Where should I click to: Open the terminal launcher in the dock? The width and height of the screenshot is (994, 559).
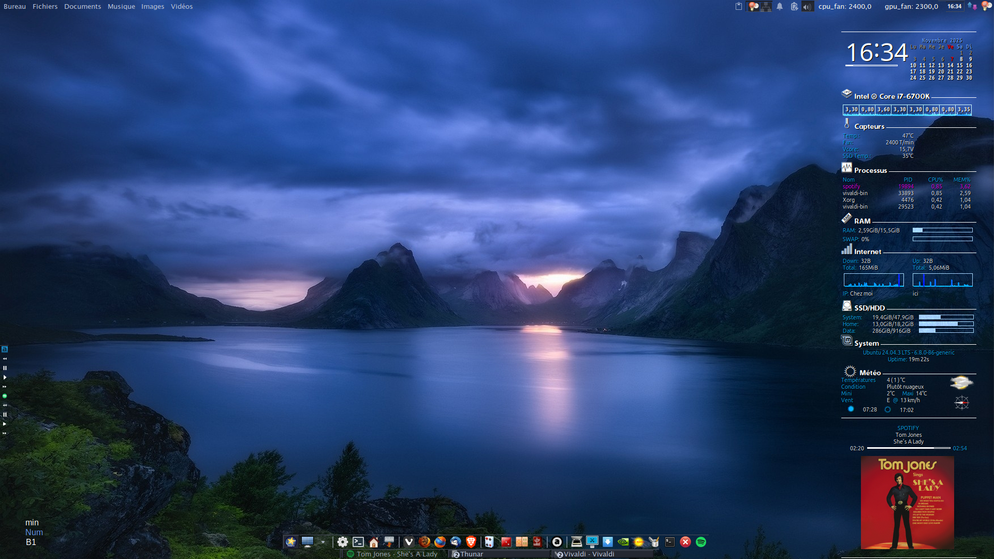coord(358,542)
